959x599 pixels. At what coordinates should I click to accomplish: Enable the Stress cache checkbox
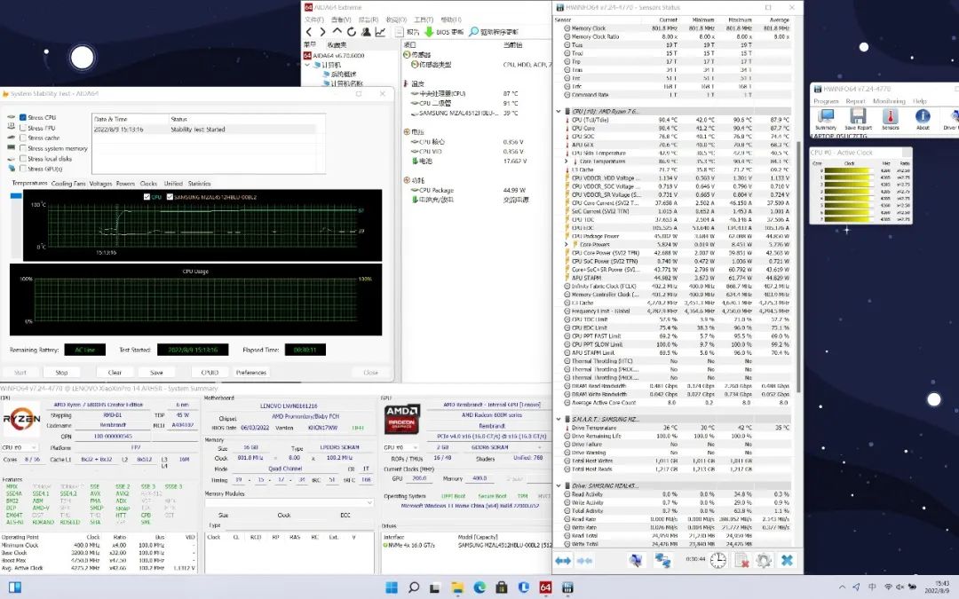pos(22,138)
